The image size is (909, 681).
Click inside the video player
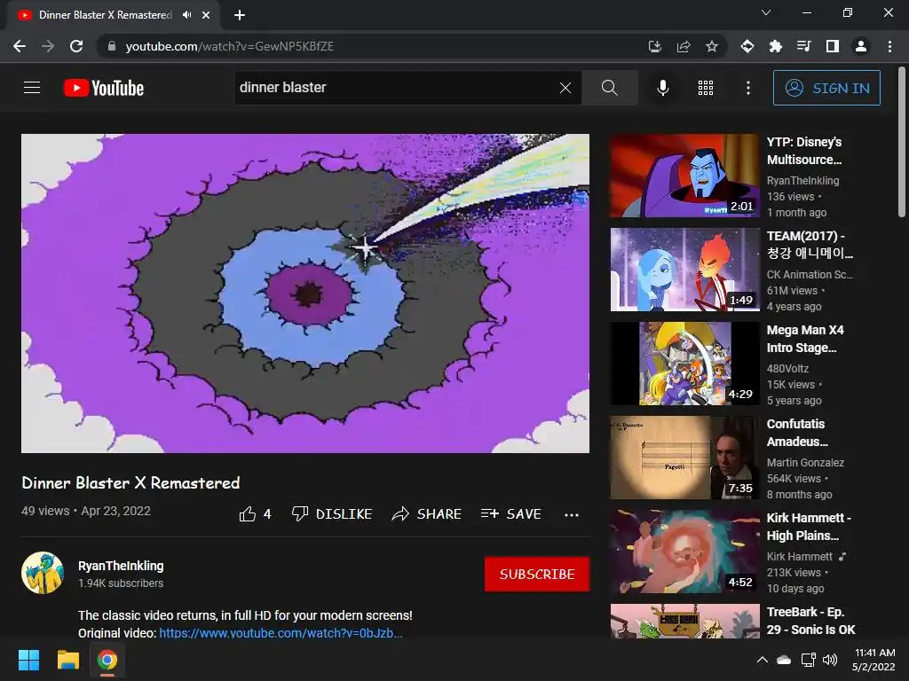(305, 293)
